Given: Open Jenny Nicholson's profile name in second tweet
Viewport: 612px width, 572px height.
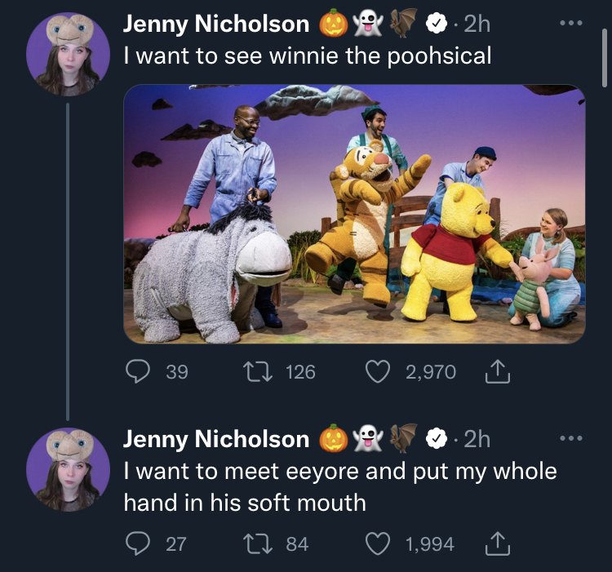Looking at the screenshot, I should pos(216,439).
